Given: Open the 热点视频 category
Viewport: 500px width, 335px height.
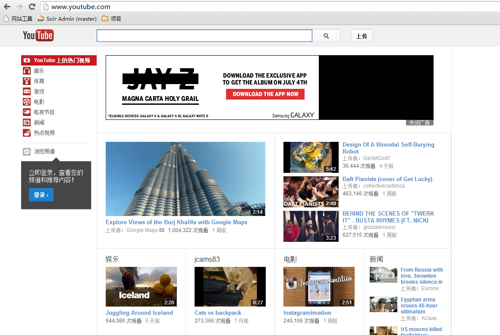Looking at the screenshot, I should pos(44,133).
